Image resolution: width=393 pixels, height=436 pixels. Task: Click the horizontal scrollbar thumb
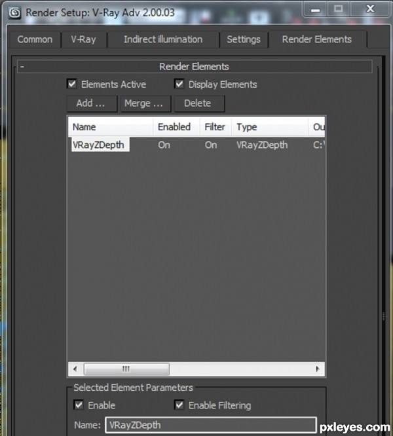[126, 369]
